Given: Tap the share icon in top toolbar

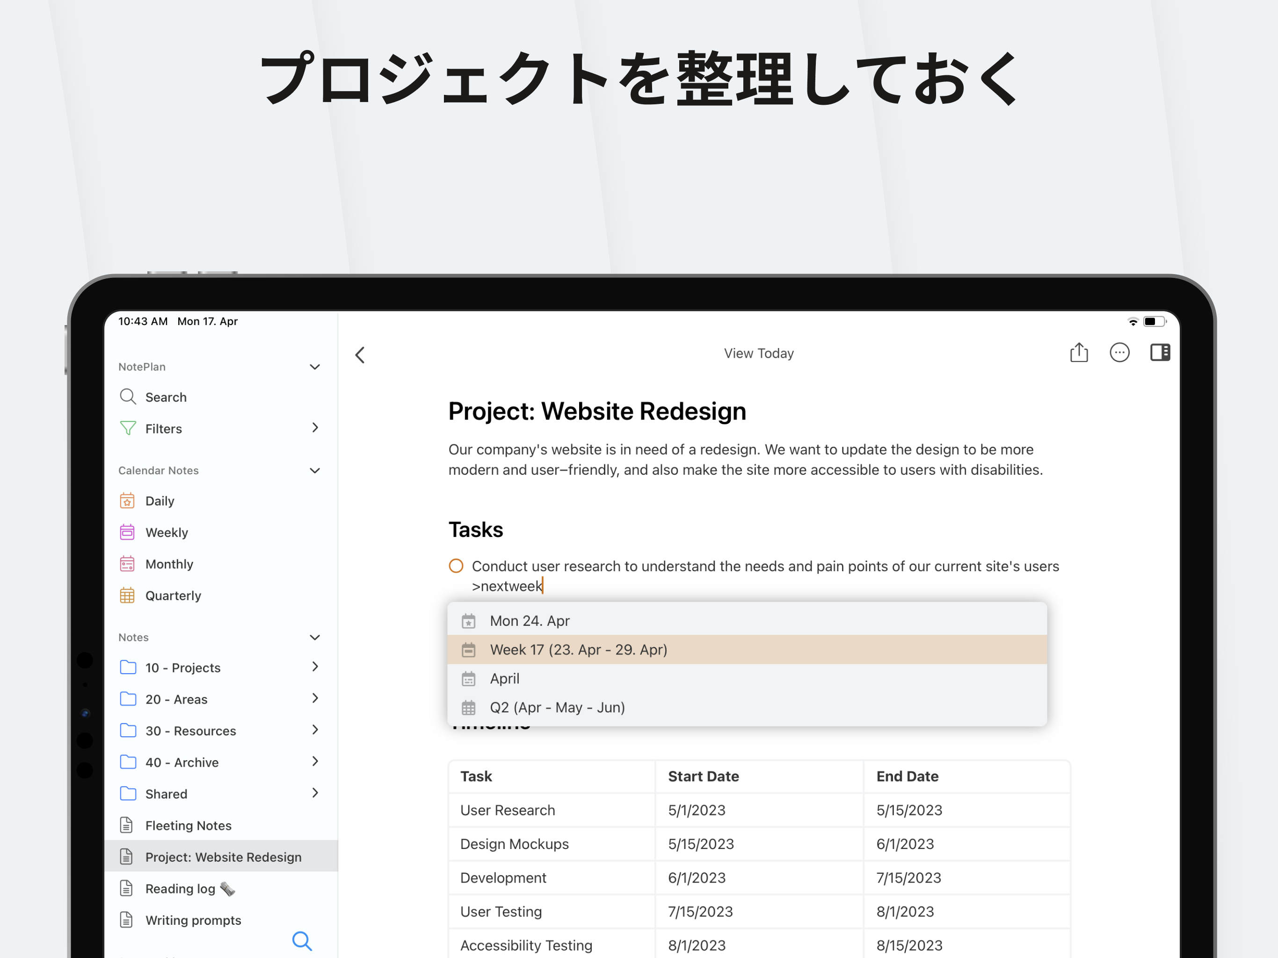Looking at the screenshot, I should (1078, 352).
